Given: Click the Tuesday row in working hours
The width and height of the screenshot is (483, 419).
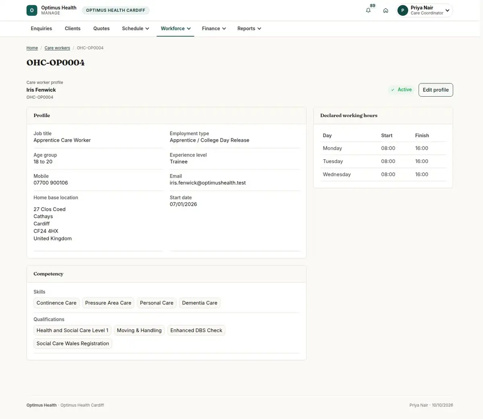Looking at the screenshot, I should 383,161.
